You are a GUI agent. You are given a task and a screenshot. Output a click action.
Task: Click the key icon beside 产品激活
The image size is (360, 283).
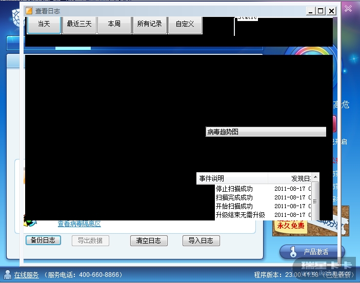(293, 252)
